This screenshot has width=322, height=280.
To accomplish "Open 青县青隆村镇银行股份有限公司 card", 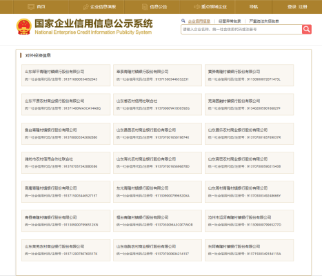I will pyautogui.click(x=66, y=221).
